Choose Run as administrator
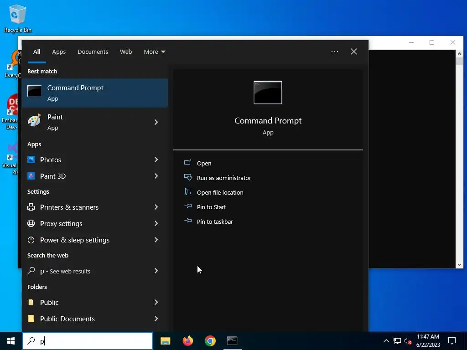Viewport: 467px width, 350px height. pyautogui.click(x=224, y=178)
